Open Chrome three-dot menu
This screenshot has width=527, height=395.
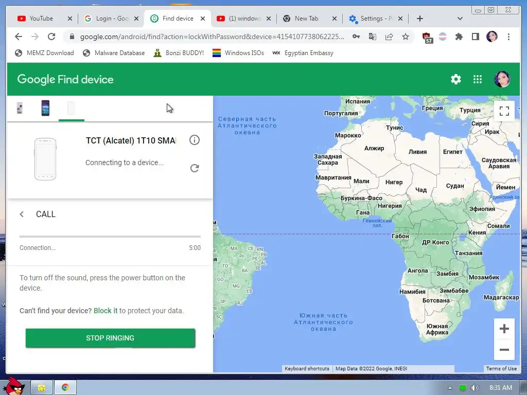pos(508,37)
